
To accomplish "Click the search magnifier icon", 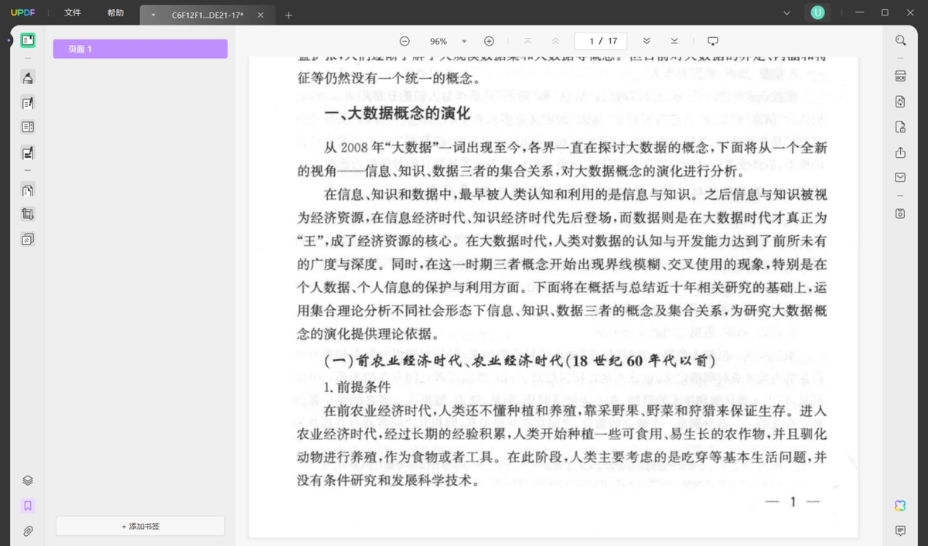I will [900, 40].
